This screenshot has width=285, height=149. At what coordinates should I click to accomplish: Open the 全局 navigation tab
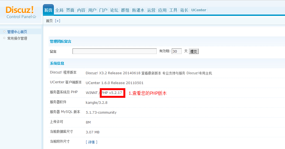pyautogui.click(x=59, y=10)
